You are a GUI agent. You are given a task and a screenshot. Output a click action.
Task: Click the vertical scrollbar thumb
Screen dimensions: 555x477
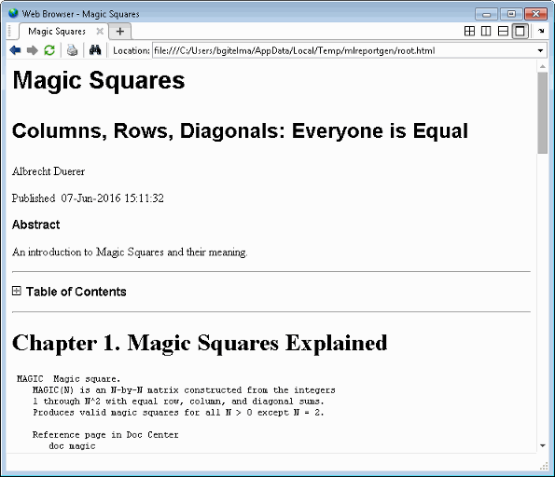coord(542,113)
